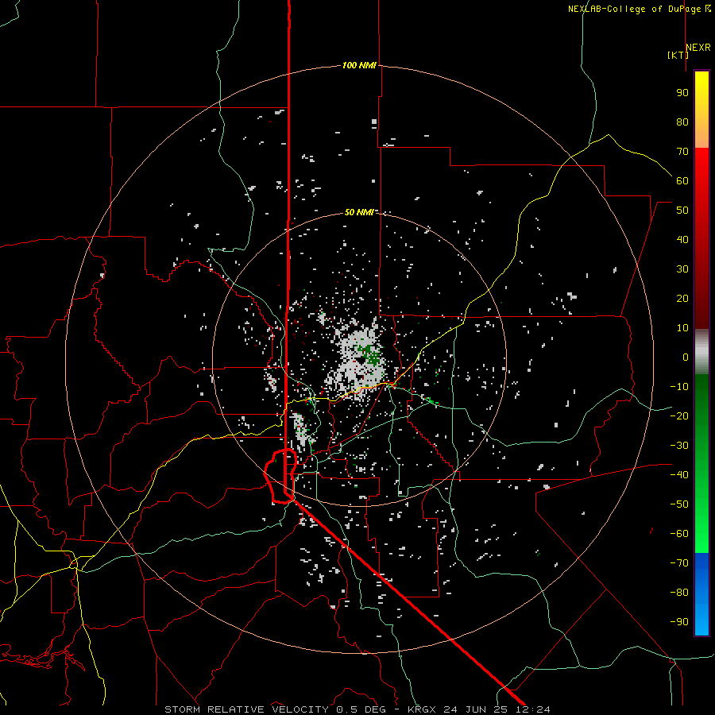Click the 0 value on velocity scale

coord(686,357)
